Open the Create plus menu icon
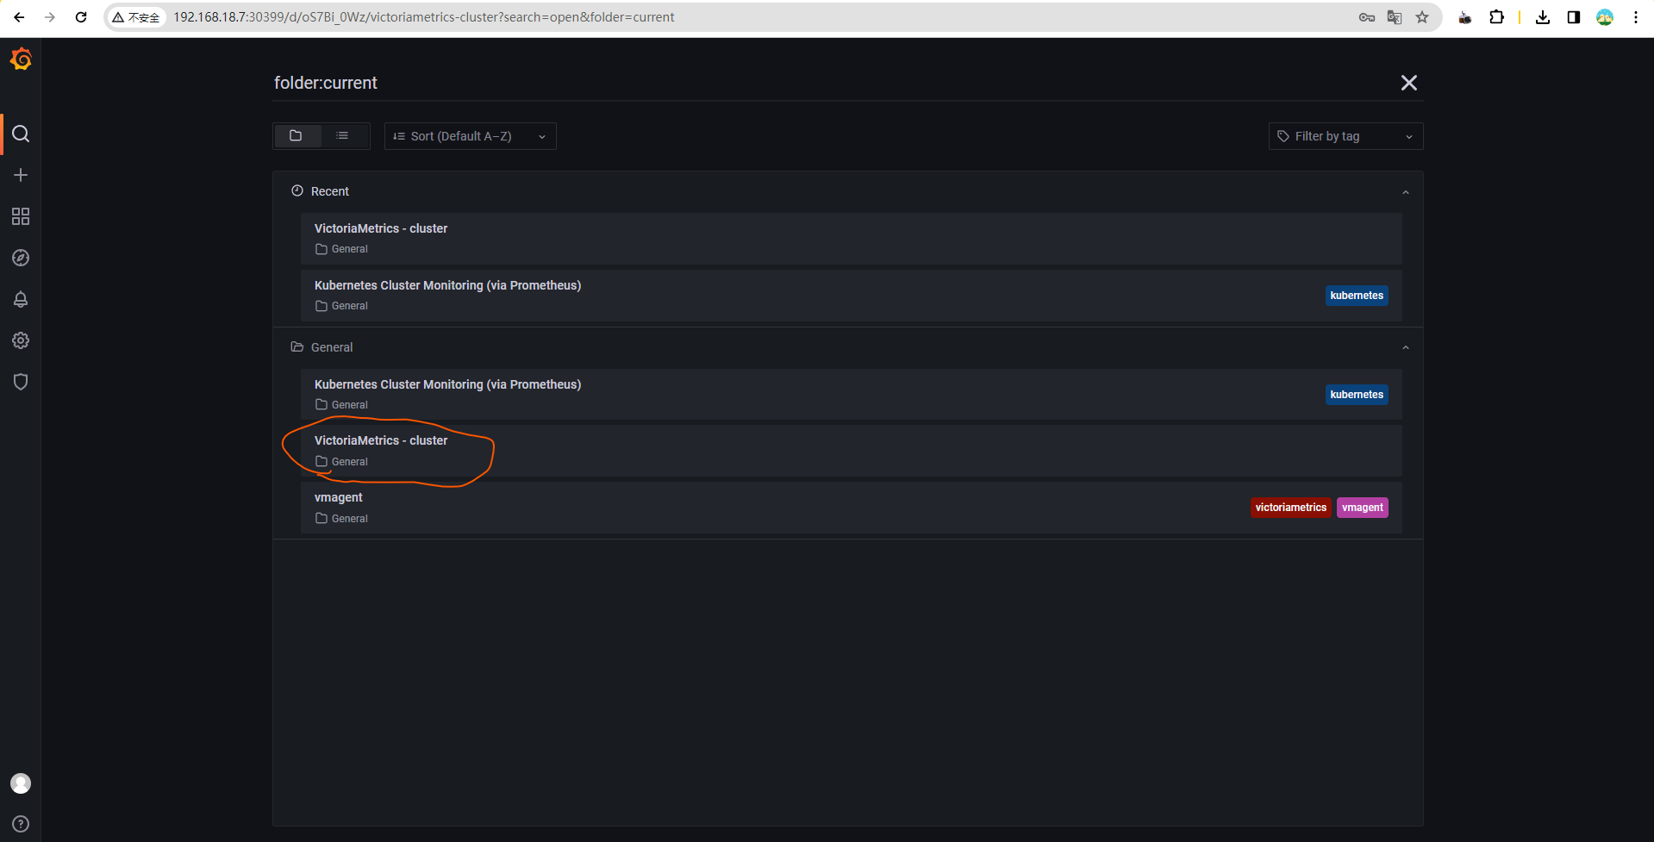The image size is (1654, 842). tap(21, 175)
